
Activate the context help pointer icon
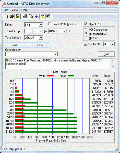coord(48,16)
